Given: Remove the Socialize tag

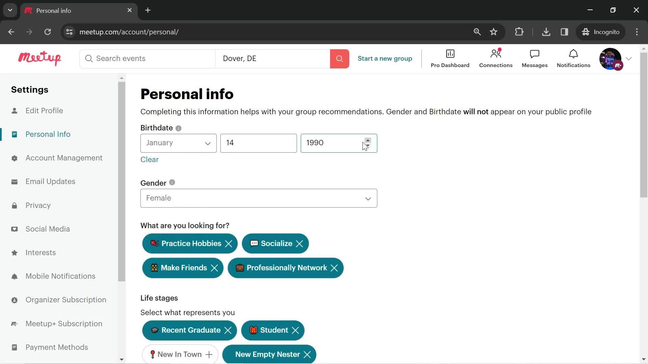Looking at the screenshot, I should tap(299, 244).
